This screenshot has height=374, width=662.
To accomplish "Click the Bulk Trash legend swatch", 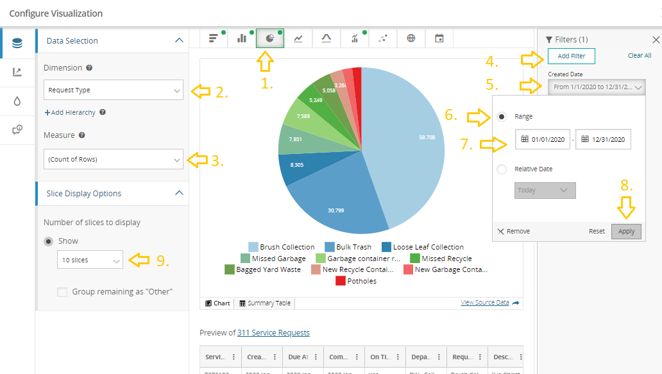I will [x=330, y=247].
